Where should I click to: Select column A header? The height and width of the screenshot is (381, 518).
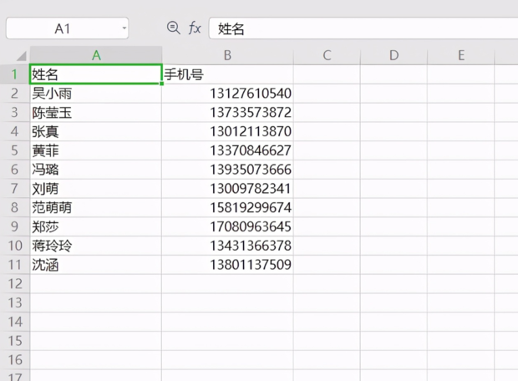(96, 55)
